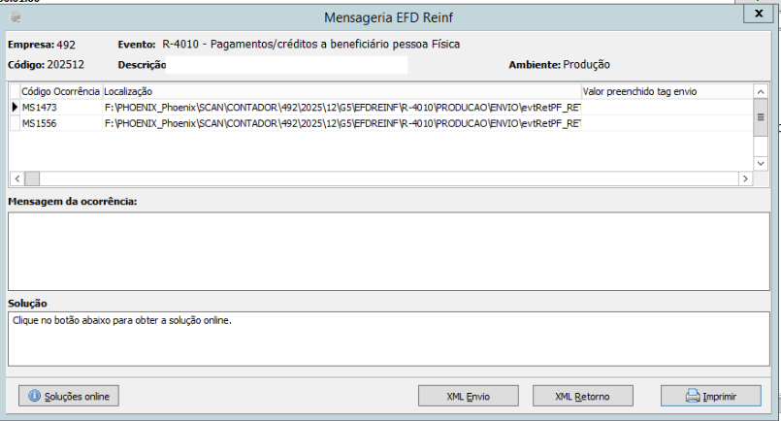Click the grid's scroll up arrow

click(761, 92)
